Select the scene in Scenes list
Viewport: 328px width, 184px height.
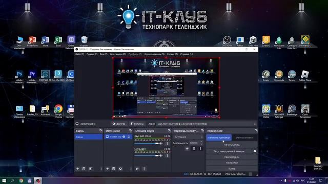coord(89,137)
